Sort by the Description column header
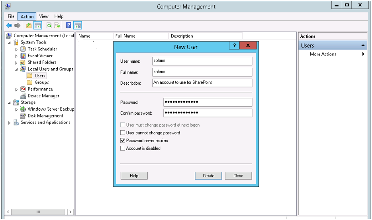Image resolution: width=372 pixels, height=220 pixels. (x=206, y=36)
